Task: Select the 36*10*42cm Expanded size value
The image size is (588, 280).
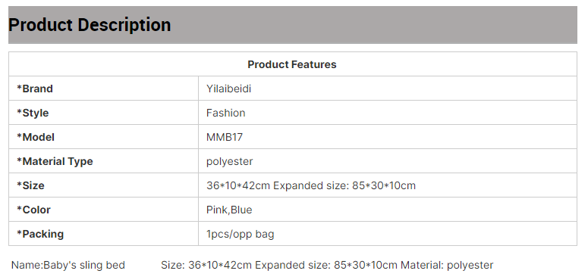Action: click(311, 185)
